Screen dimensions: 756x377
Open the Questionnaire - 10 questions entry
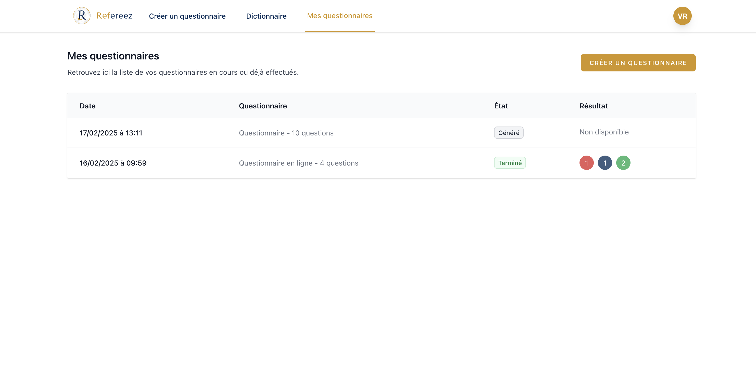286,133
